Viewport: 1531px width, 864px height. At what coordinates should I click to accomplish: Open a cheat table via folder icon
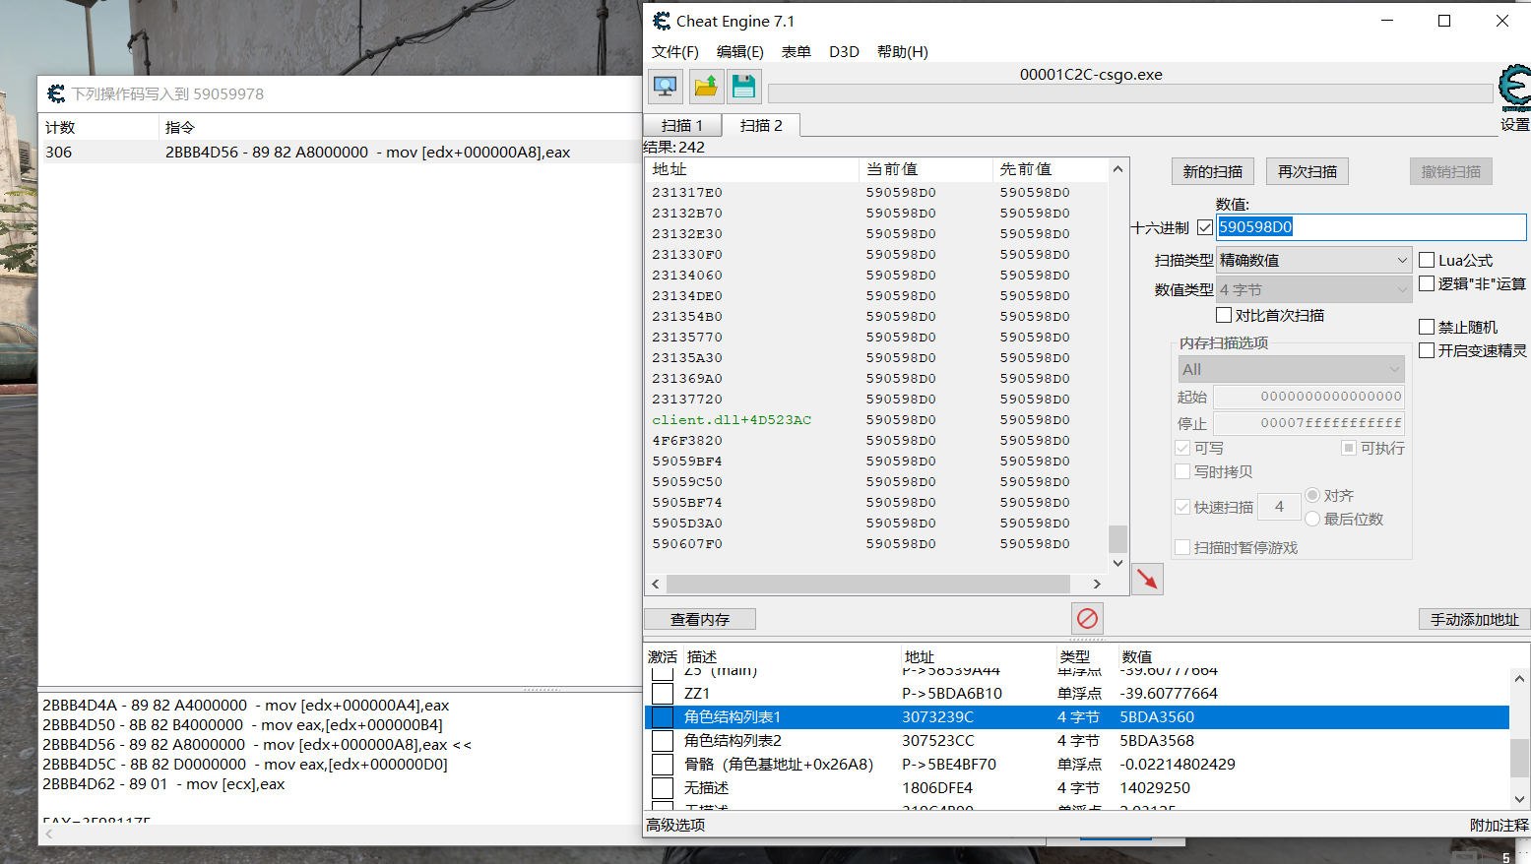[705, 87]
